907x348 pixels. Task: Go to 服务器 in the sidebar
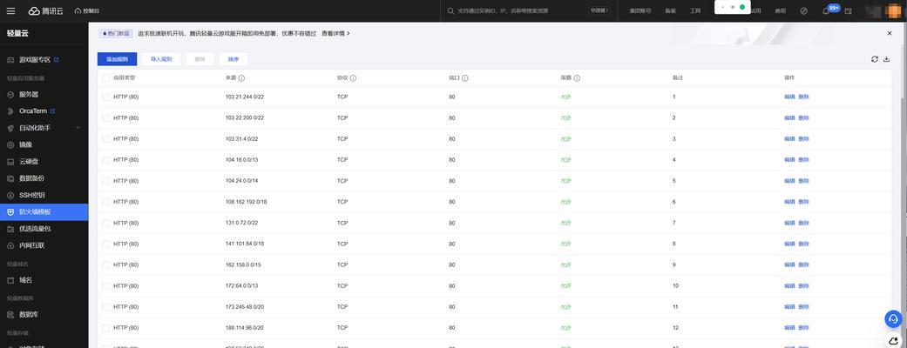click(29, 94)
